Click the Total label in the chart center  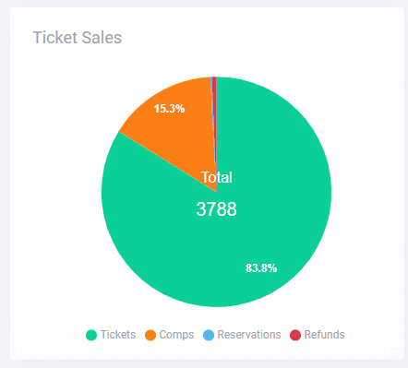tap(216, 177)
